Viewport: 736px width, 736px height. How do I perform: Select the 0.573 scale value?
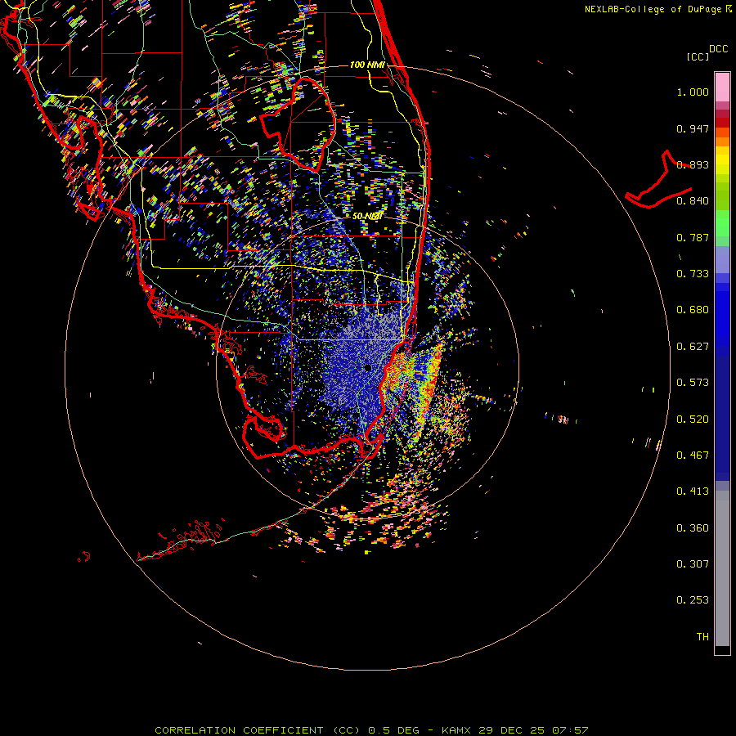[693, 383]
